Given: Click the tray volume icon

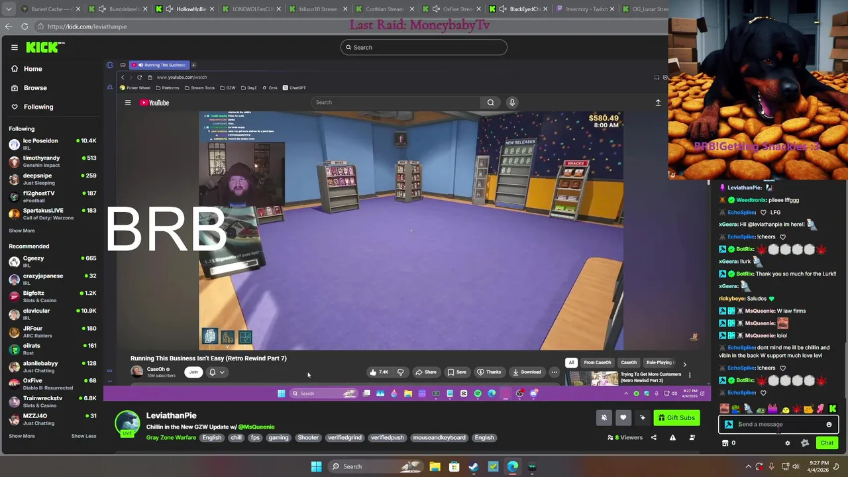Looking at the screenshot, I should (796, 466).
